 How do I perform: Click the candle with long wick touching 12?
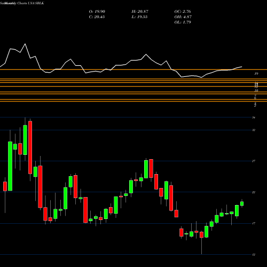pos(201,234)
